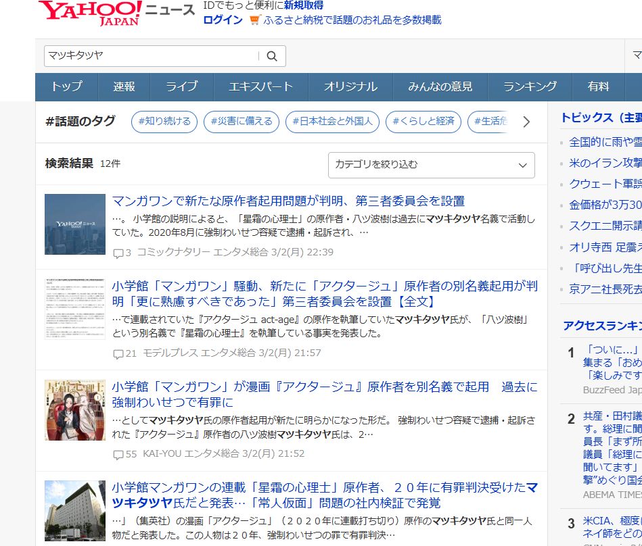Image resolution: width=642 pixels, height=546 pixels.
Task: Go to the エキスパート tab
Action: (260, 86)
